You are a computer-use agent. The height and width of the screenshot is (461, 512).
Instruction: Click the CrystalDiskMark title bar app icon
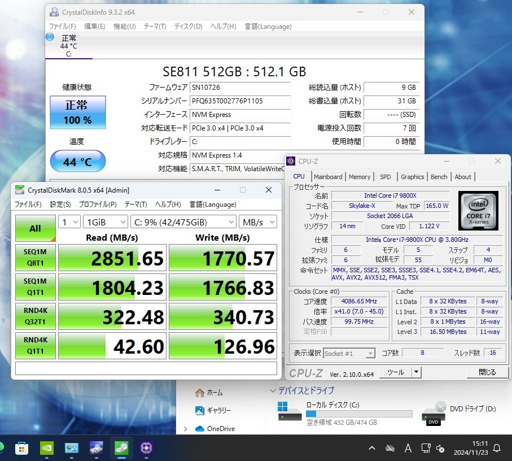[x=20, y=190]
